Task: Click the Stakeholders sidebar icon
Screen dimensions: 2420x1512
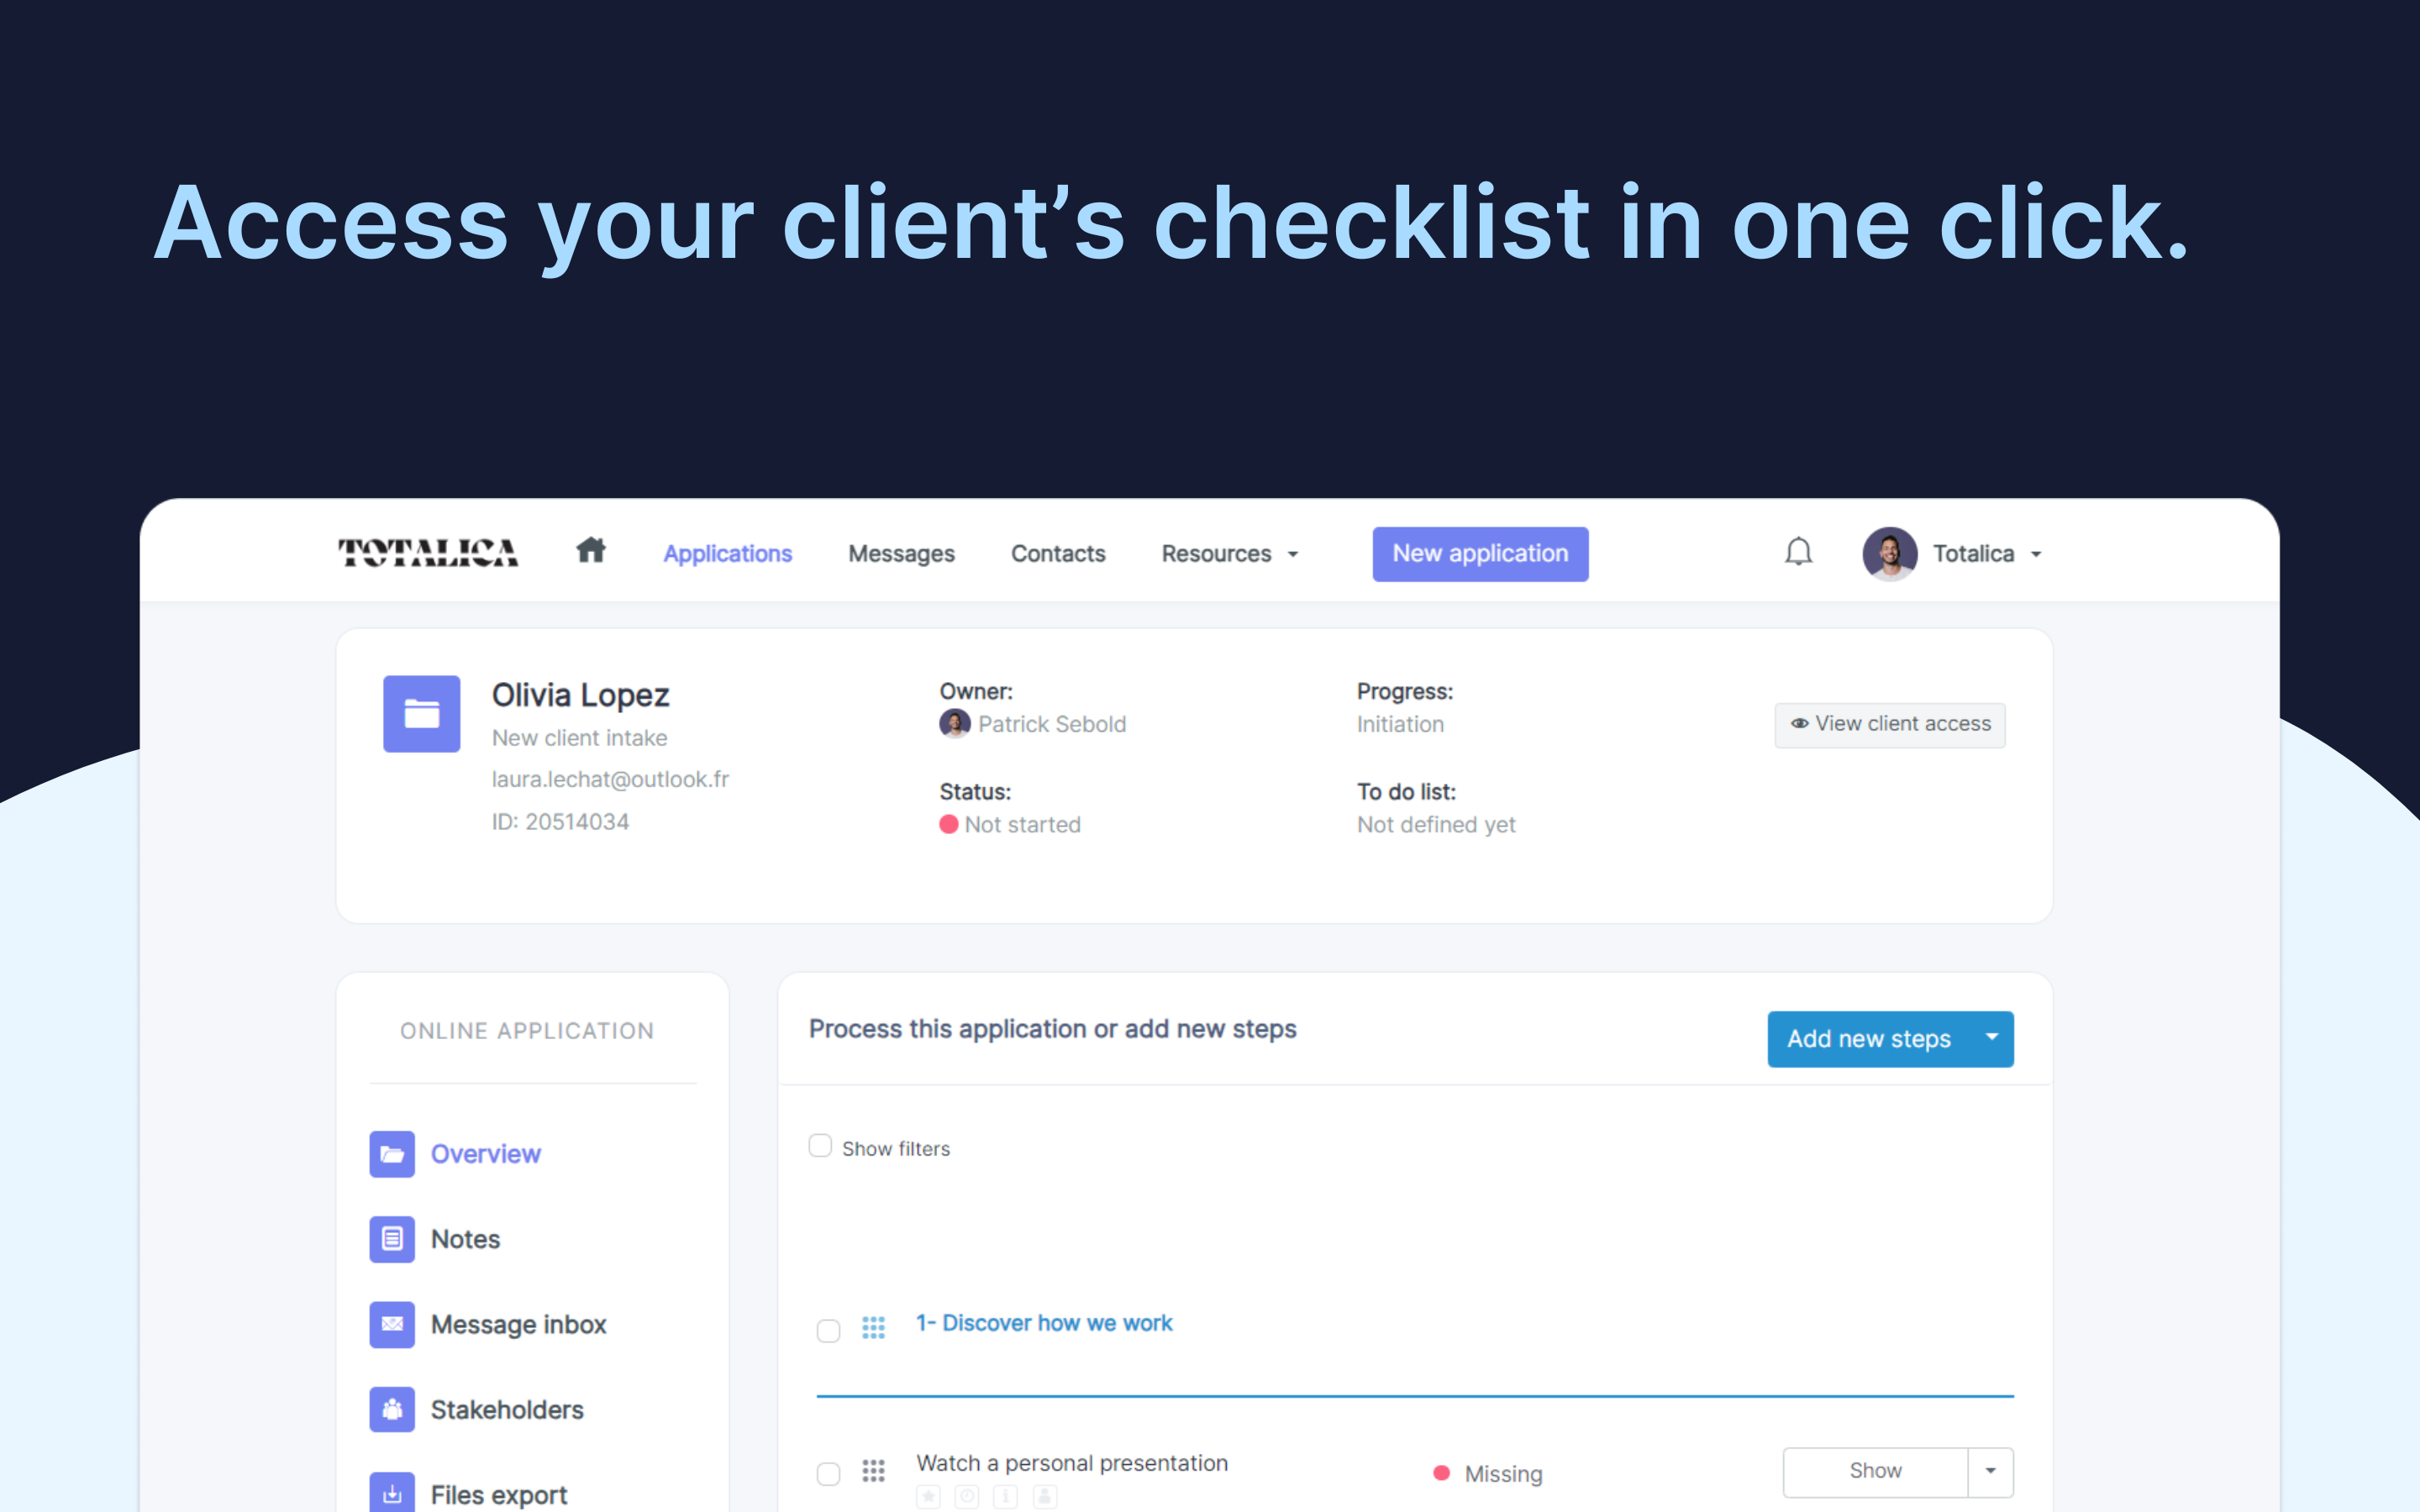Action: pyautogui.click(x=392, y=1409)
